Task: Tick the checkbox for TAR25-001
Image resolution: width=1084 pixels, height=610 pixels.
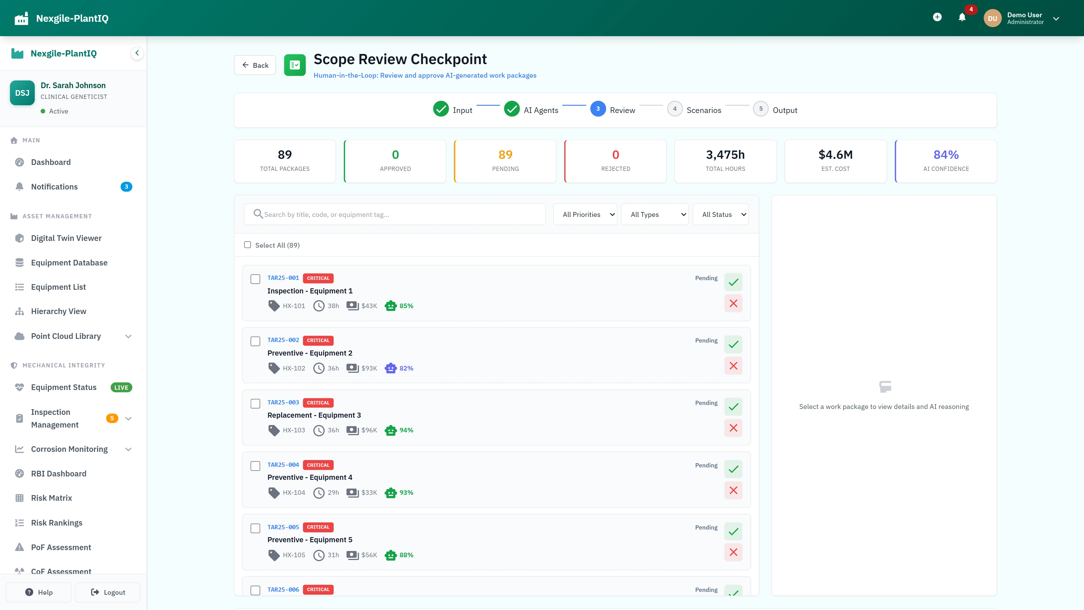Action: point(255,279)
